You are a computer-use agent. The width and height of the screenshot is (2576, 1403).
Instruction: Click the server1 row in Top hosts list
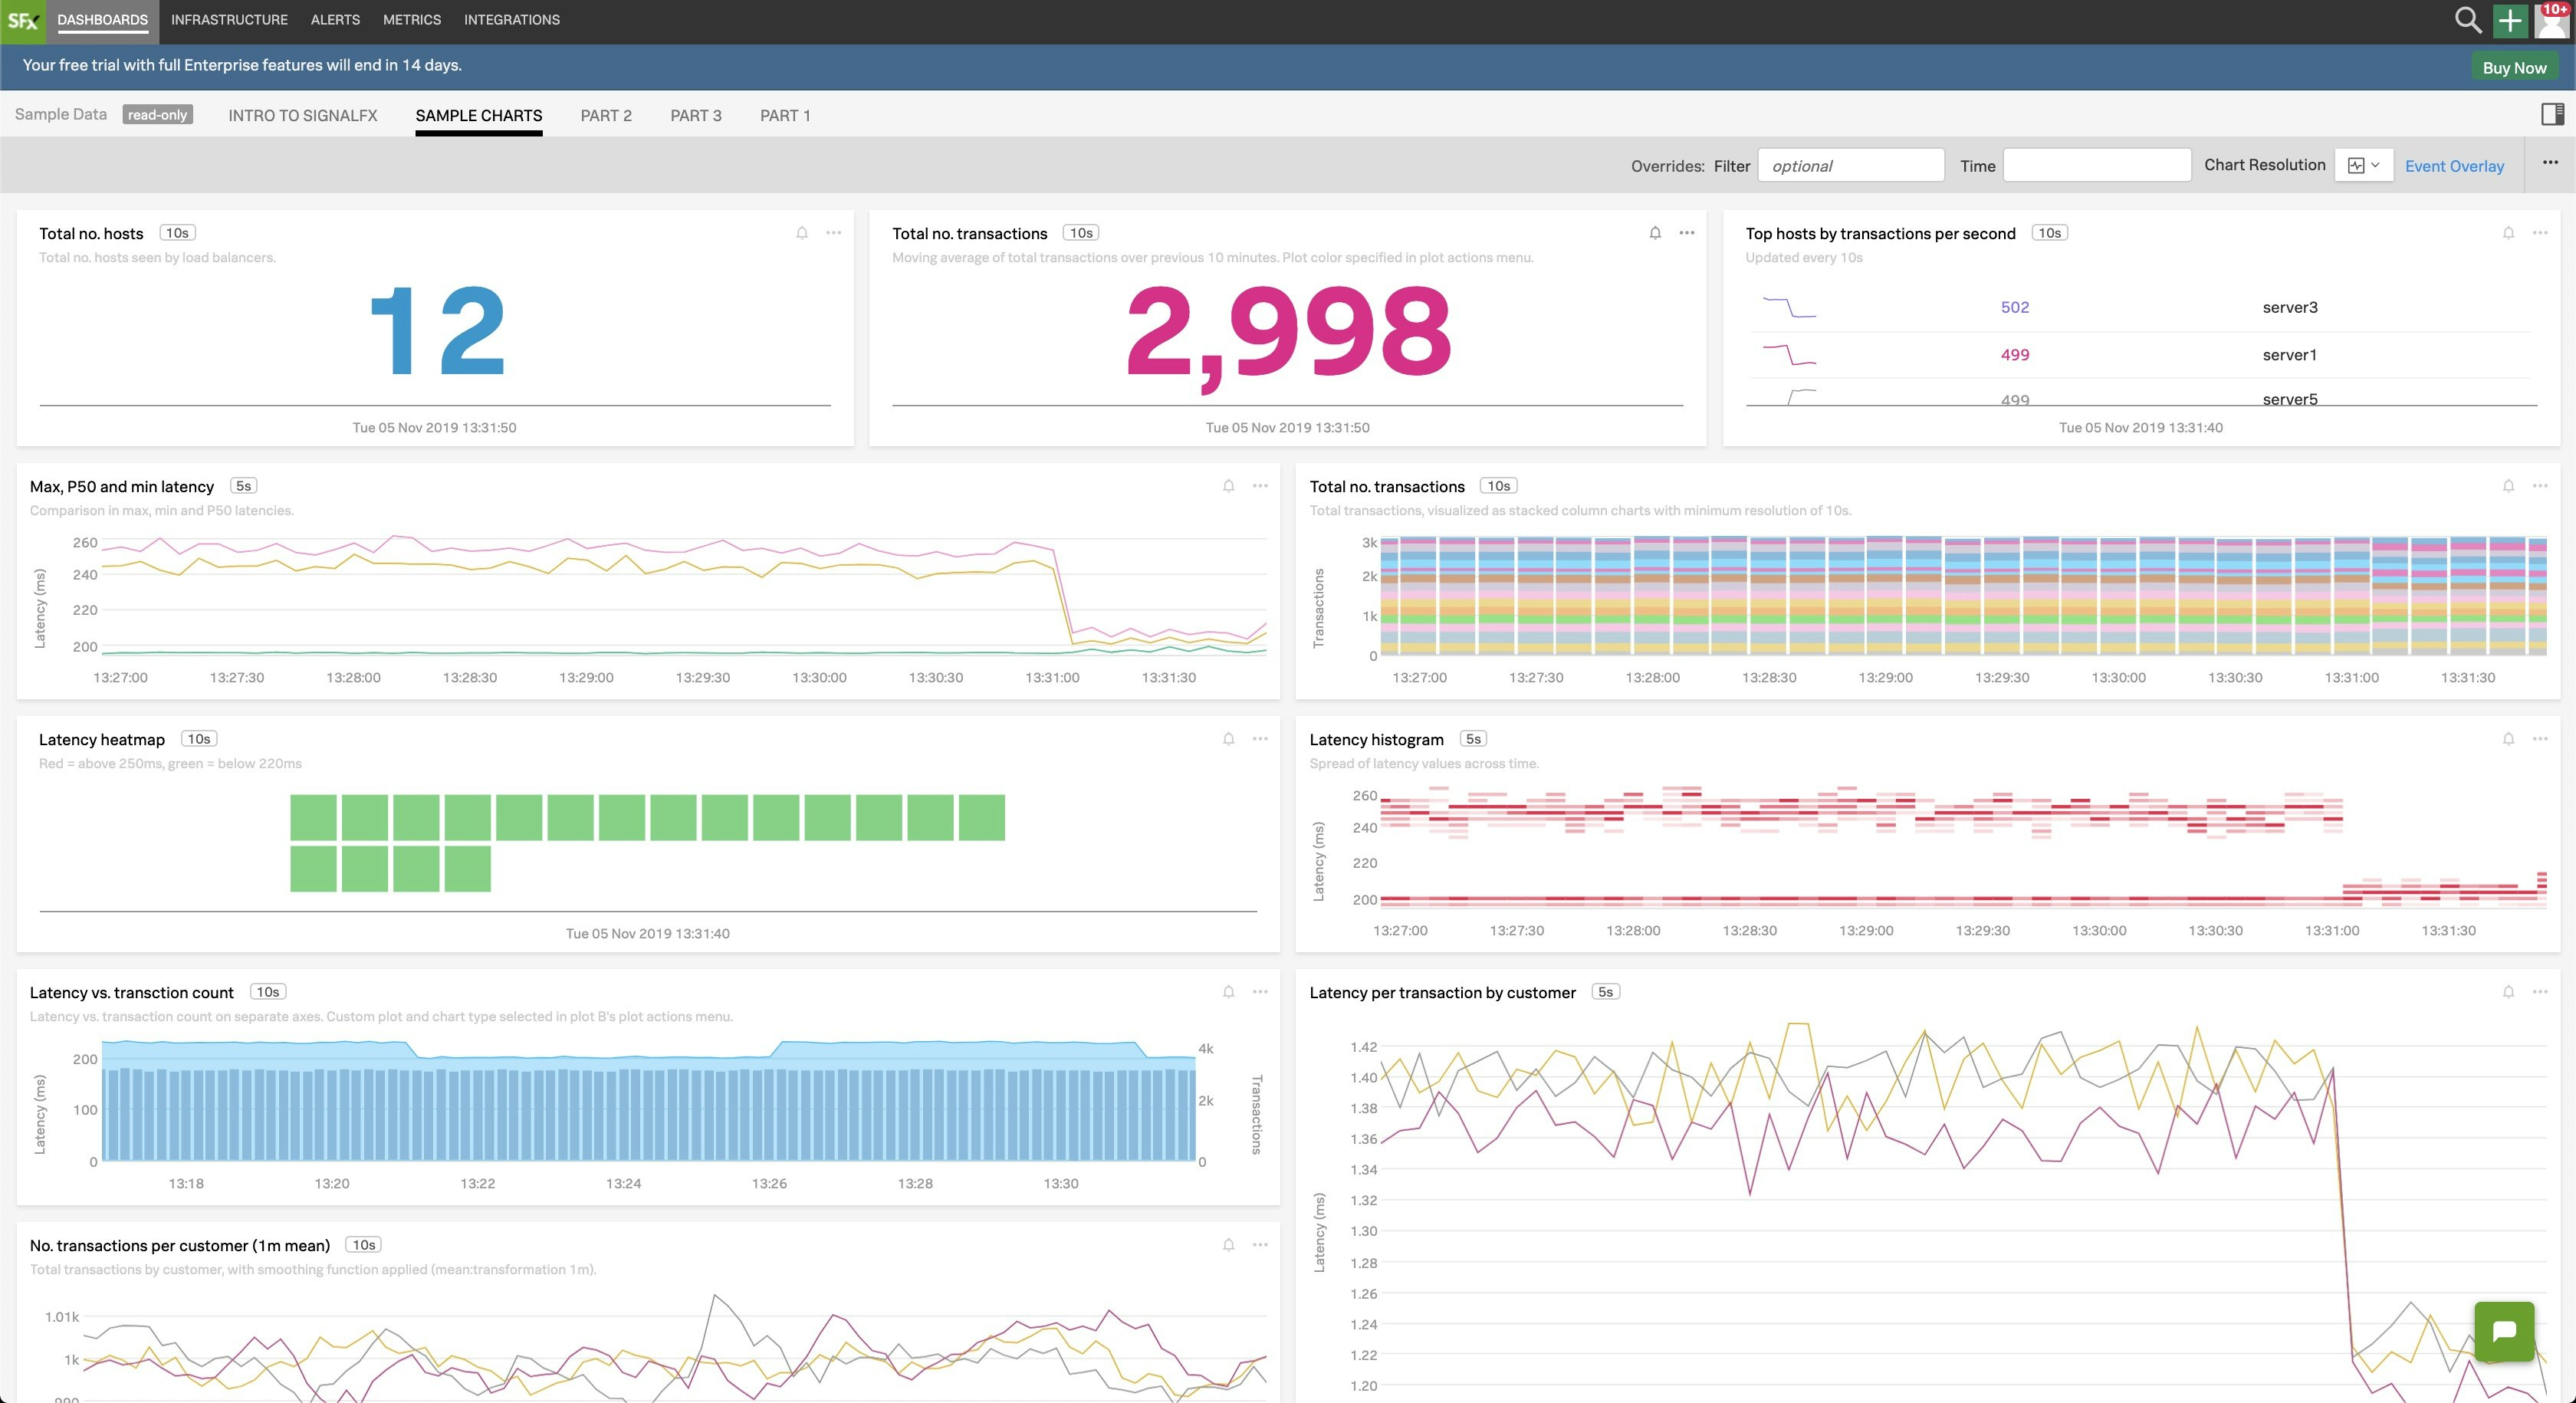pos(2141,354)
